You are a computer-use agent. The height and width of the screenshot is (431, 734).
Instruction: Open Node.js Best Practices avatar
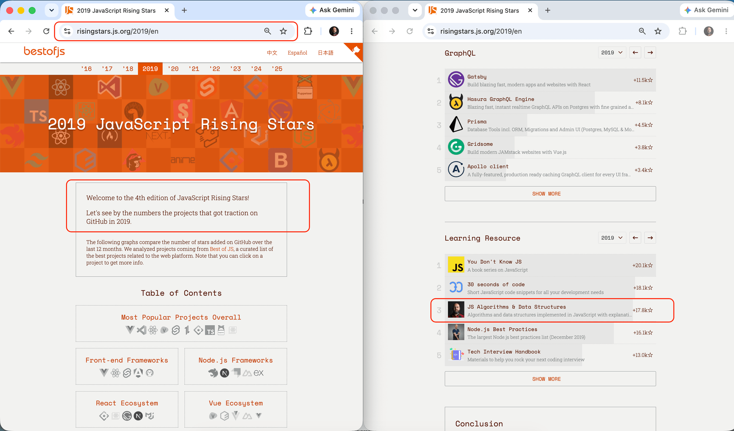456,332
